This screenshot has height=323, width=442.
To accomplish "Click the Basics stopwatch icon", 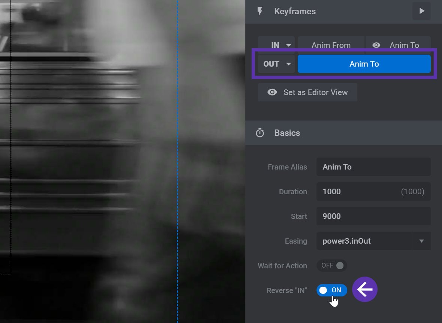I will [x=260, y=133].
